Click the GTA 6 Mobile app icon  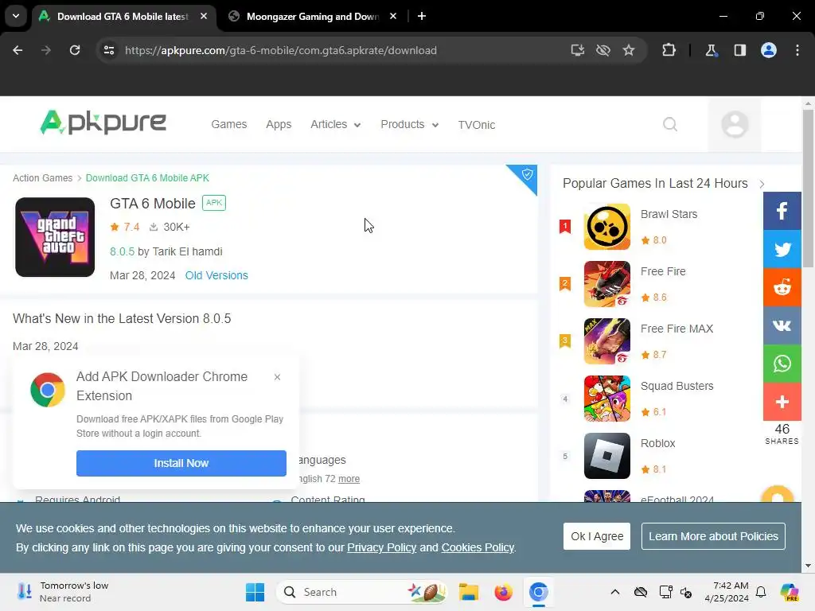point(55,237)
